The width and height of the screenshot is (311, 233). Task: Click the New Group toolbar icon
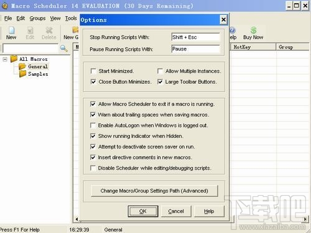point(75,30)
